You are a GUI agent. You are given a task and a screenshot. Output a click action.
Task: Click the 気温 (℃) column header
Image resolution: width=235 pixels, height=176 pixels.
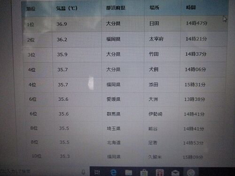[67, 8]
